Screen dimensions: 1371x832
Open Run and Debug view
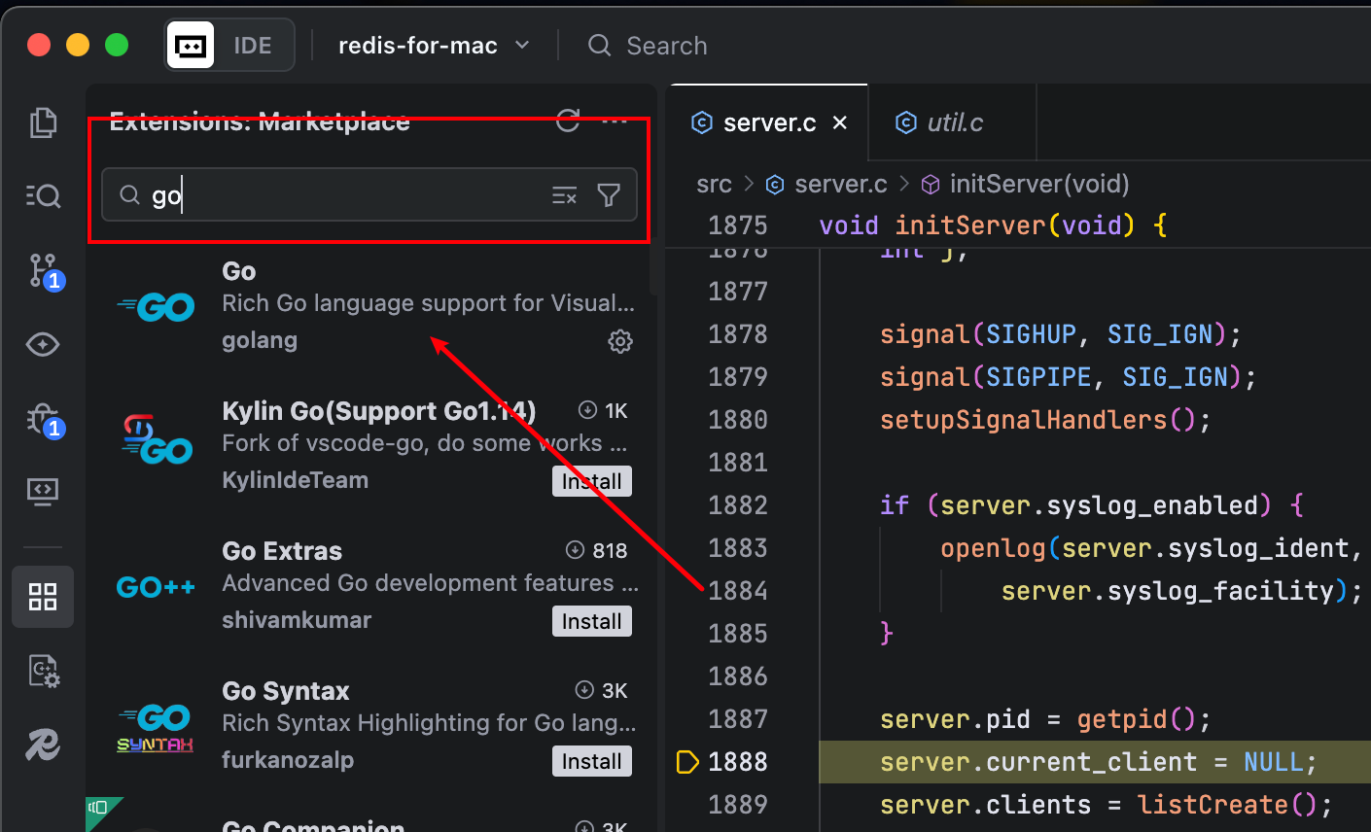(45, 420)
